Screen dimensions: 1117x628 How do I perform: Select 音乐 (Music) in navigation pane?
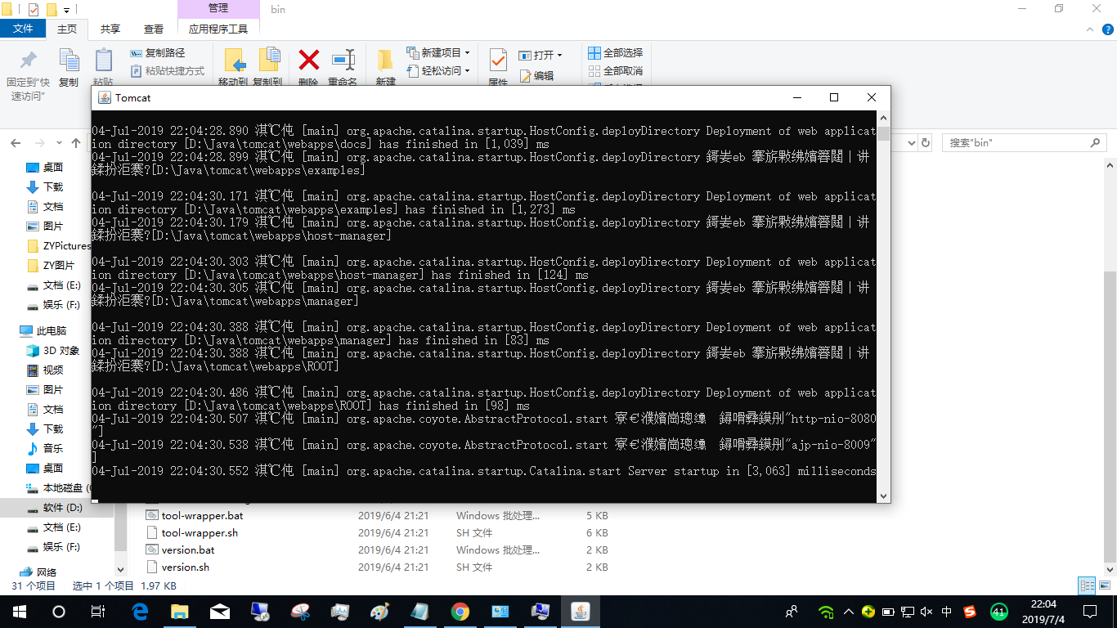tap(45, 448)
